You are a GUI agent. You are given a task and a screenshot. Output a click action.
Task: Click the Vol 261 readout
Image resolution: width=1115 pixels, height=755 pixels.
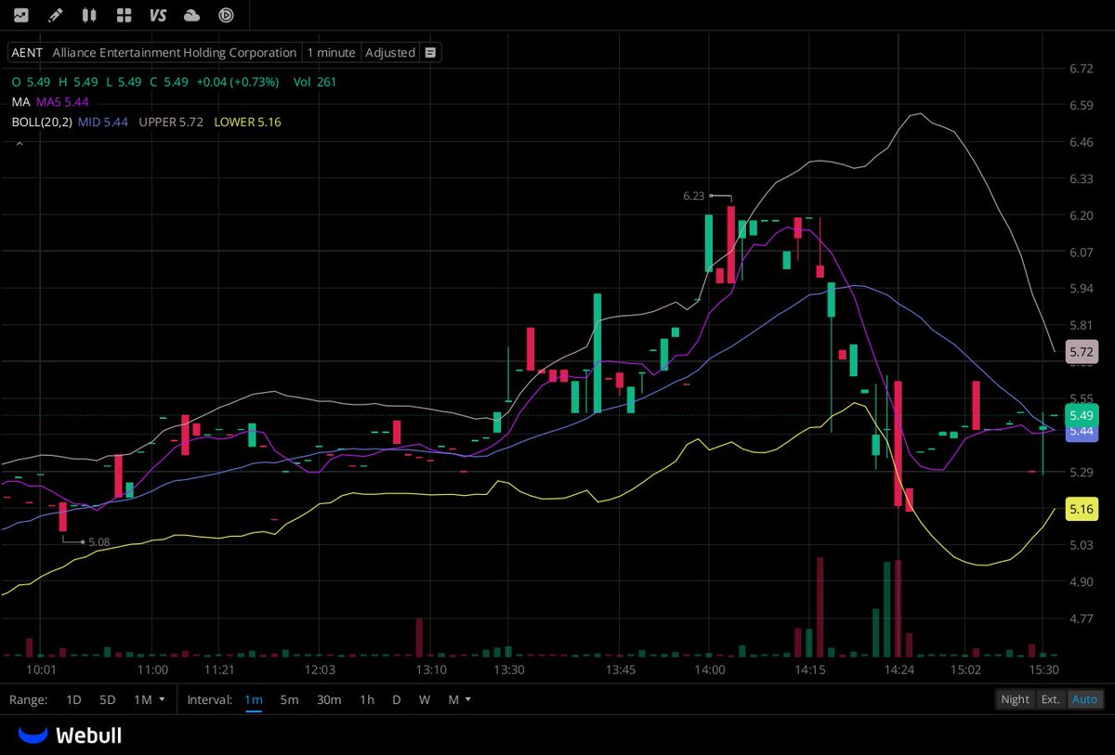click(315, 82)
